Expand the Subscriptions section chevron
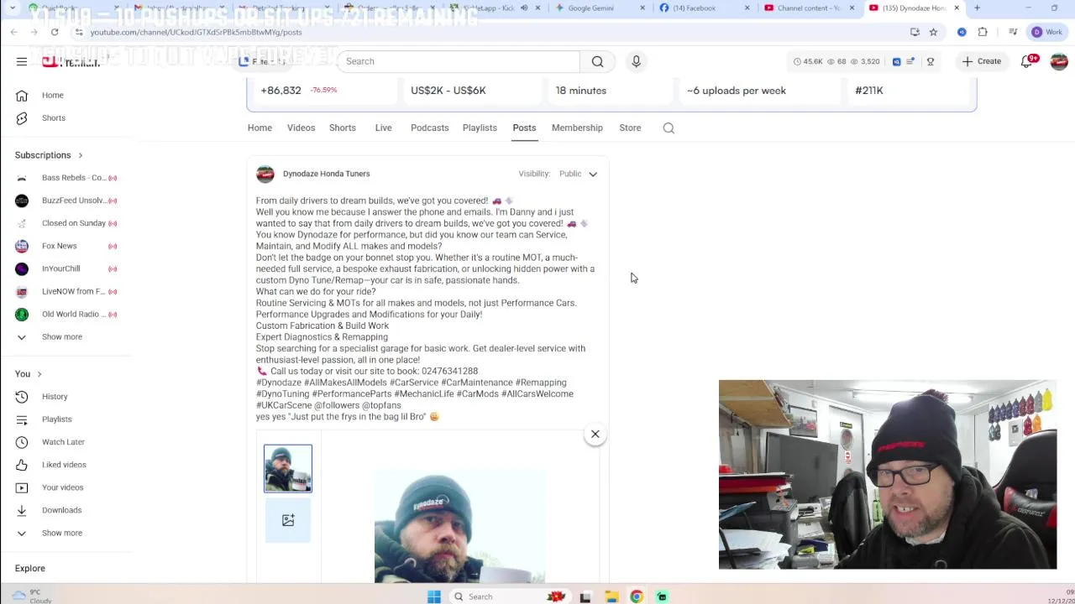 click(81, 155)
